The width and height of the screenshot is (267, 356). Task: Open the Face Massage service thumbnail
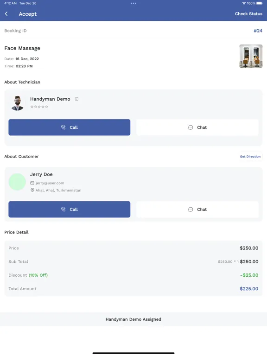(x=251, y=56)
